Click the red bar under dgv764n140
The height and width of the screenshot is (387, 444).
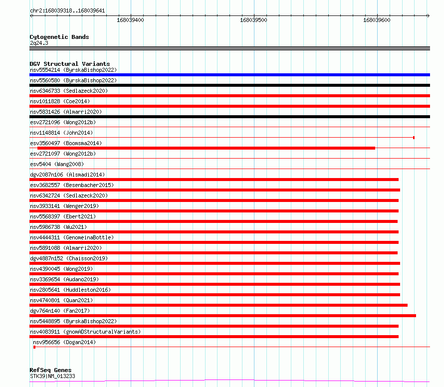click(x=223, y=316)
